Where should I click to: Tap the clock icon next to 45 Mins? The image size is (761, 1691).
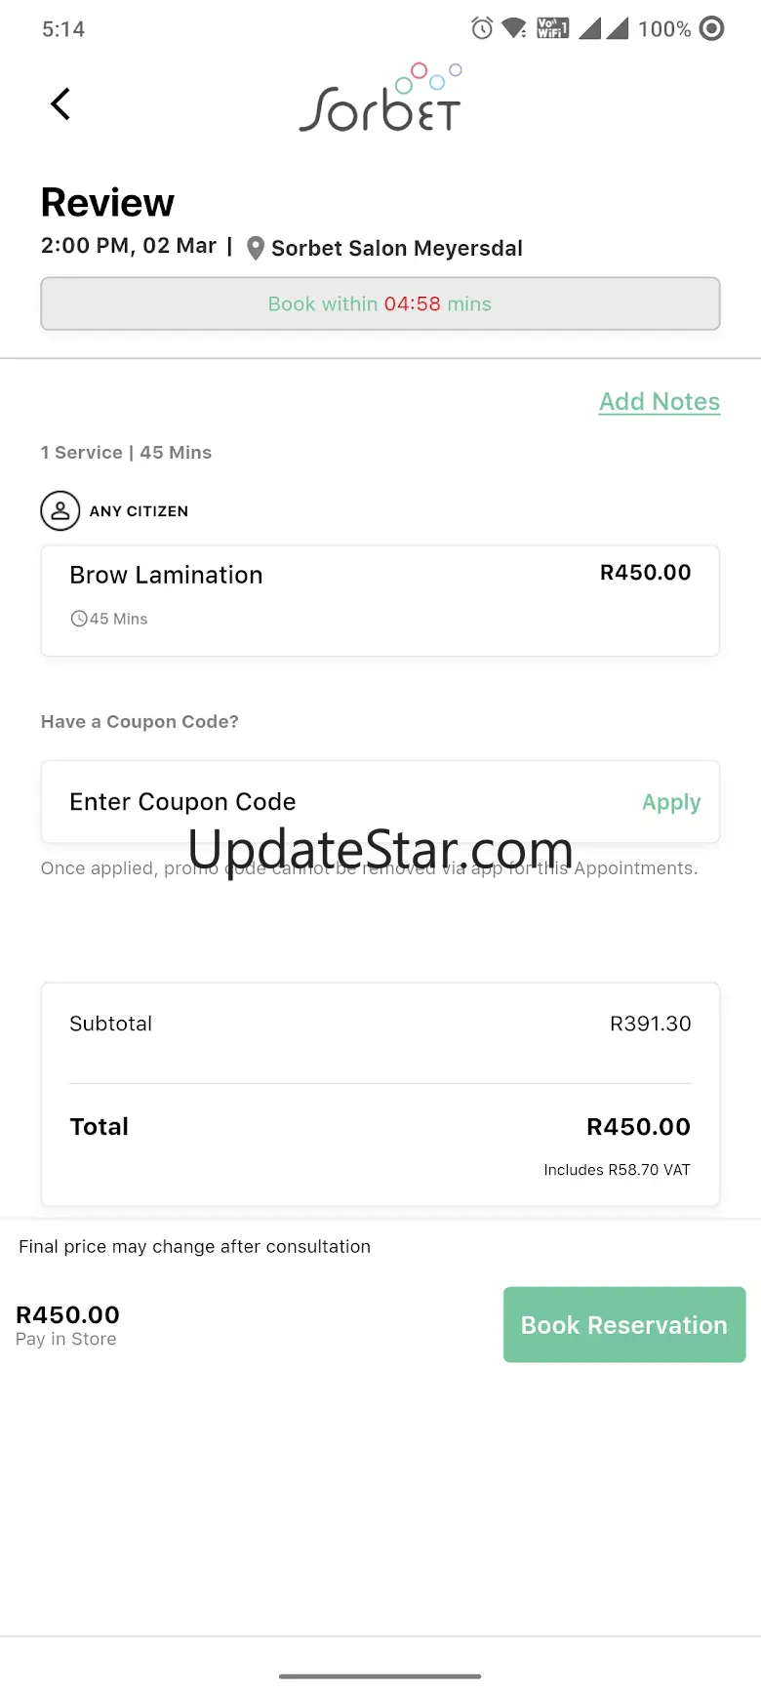coord(79,619)
